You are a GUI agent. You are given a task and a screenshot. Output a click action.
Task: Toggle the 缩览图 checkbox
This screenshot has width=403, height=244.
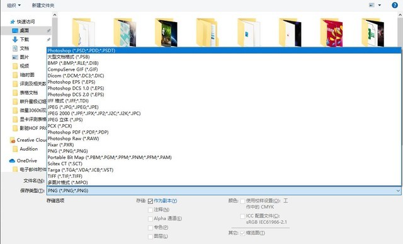[x=242, y=233]
